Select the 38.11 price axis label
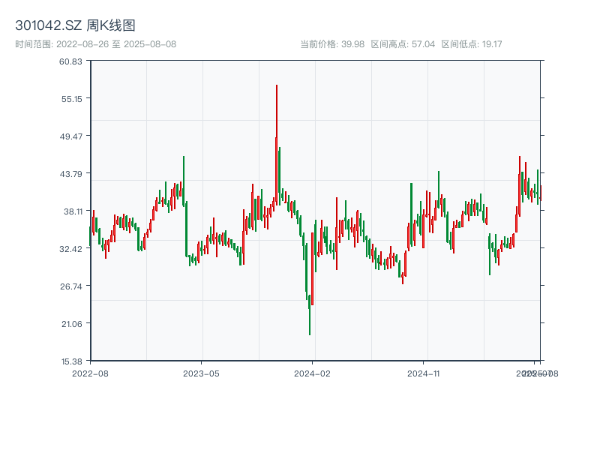The height and width of the screenshot is (450, 600). point(71,211)
